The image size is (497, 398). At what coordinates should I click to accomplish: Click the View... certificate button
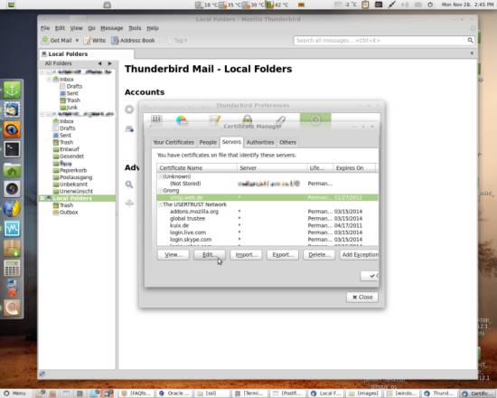click(173, 255)
